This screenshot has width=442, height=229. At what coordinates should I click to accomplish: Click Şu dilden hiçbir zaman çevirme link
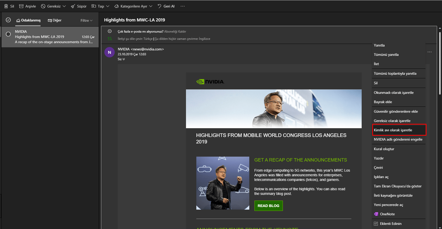pos(182,39)
